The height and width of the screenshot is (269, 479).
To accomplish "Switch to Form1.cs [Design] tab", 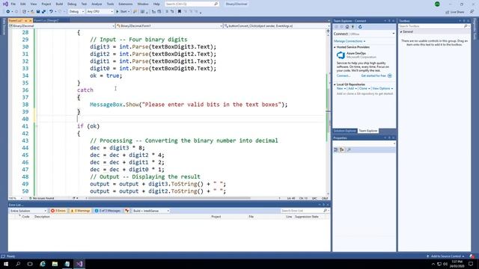I will click(x=46, y=20).
